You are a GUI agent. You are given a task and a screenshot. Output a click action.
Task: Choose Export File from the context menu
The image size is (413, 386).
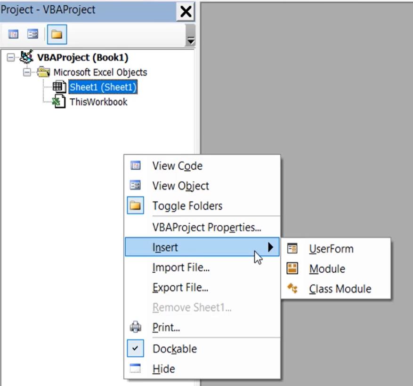pyautogui.click(x=180, y=287)
